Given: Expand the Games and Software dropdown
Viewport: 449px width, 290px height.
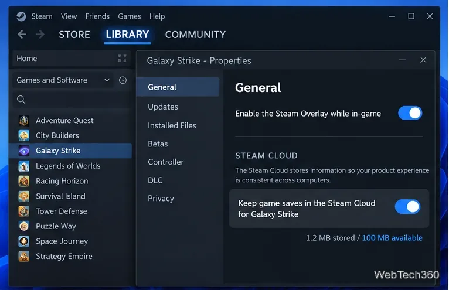Looking at the screenshot, I should pos(63,80).
